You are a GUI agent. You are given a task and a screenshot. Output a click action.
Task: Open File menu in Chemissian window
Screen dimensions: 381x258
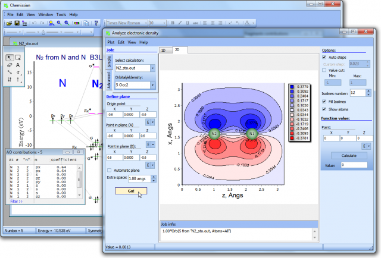click(x=10, y=14)
